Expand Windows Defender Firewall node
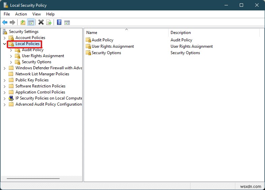The image size is (265, 190). pyautogui.click(x=5, y=68)
